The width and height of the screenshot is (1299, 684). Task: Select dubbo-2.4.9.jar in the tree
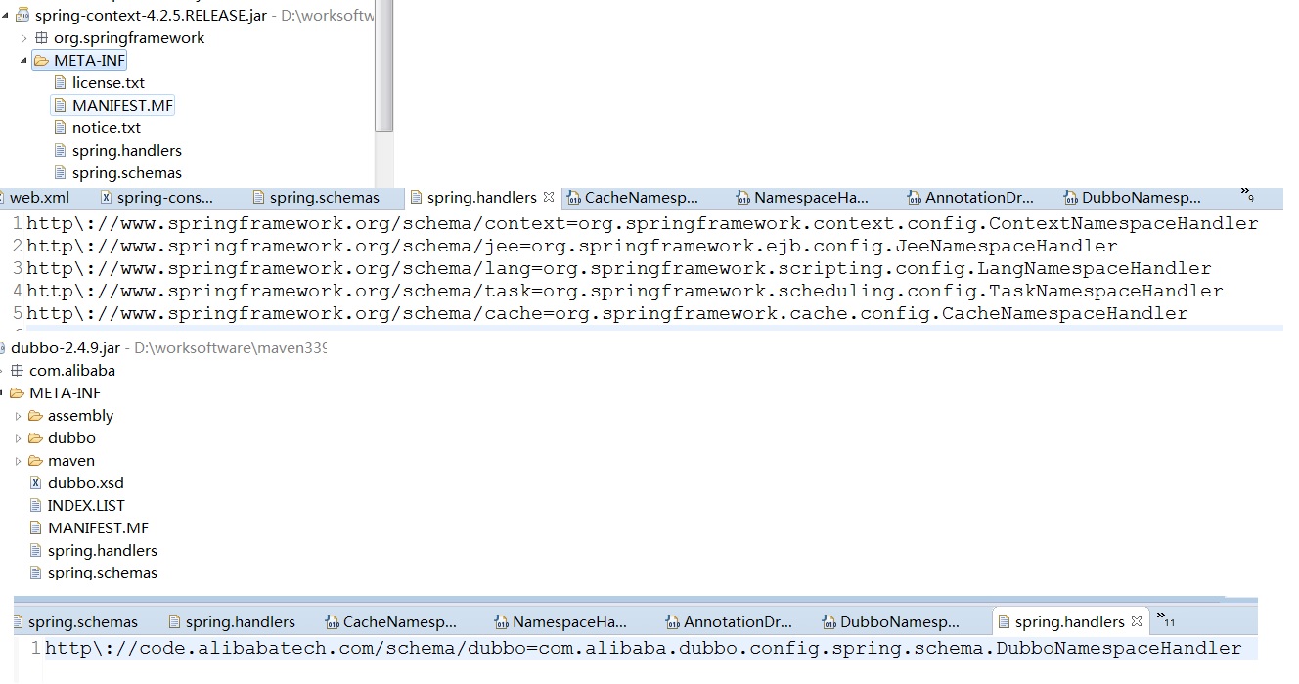click(x=66, y=348)
